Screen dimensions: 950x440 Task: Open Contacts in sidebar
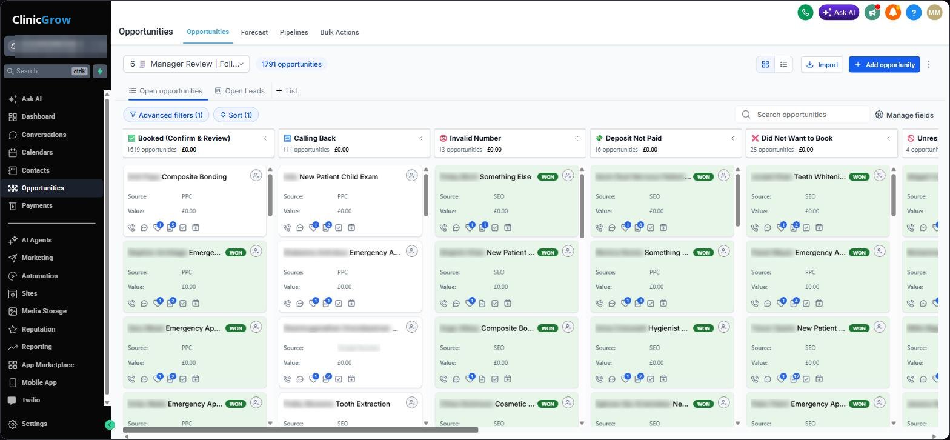point(35,170)
